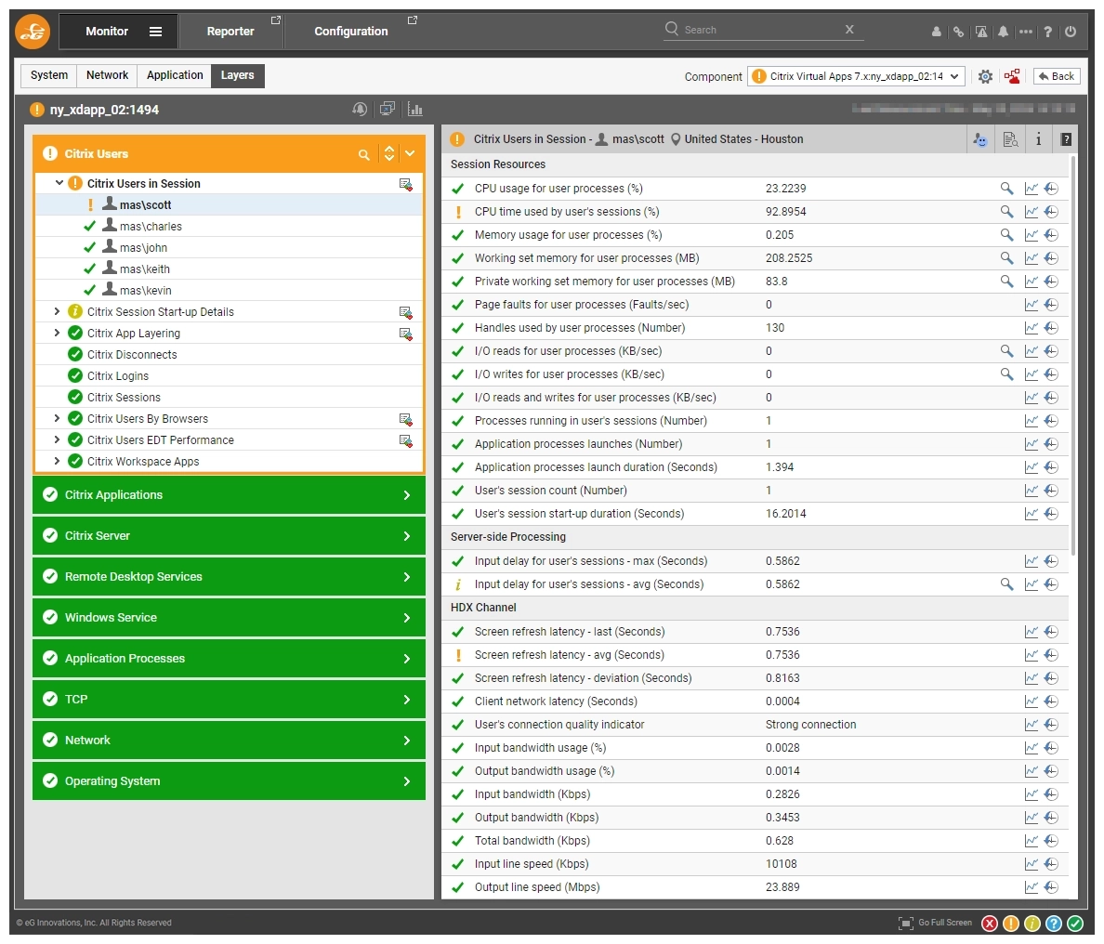Viewport: 1104px width, 944px height.
Task: Open the help question mark in top bar
Action: 1047,32
